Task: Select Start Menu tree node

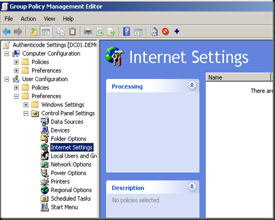Action: (x=64, y=207)
